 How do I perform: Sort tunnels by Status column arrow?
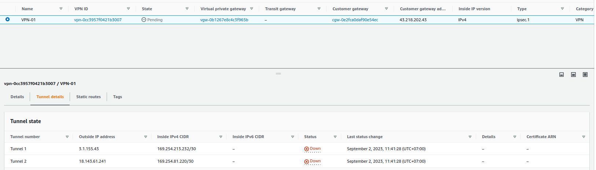click(x=335, y=137)
